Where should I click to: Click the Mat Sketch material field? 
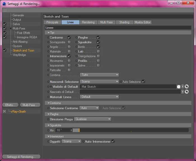(x=128, y=87)
